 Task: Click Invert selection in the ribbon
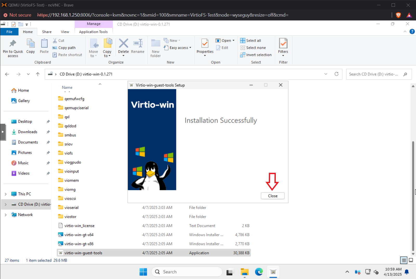[x=256, y=55]
